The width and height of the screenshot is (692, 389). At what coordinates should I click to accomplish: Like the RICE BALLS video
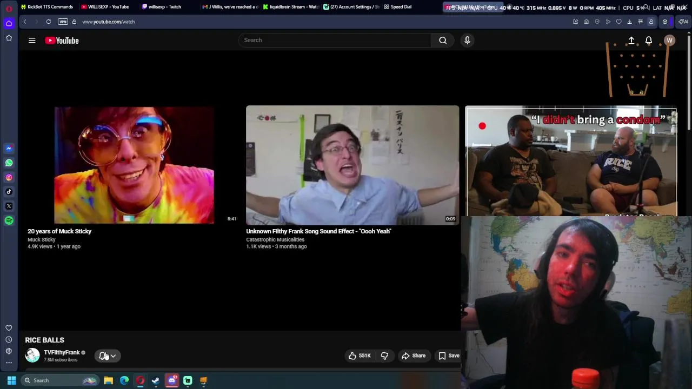360,356
